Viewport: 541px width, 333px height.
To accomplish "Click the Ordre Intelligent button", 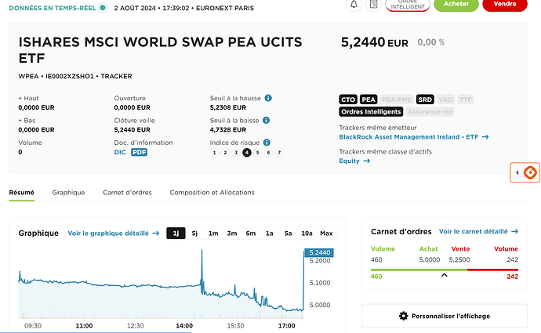I will (x=408, y=5).
